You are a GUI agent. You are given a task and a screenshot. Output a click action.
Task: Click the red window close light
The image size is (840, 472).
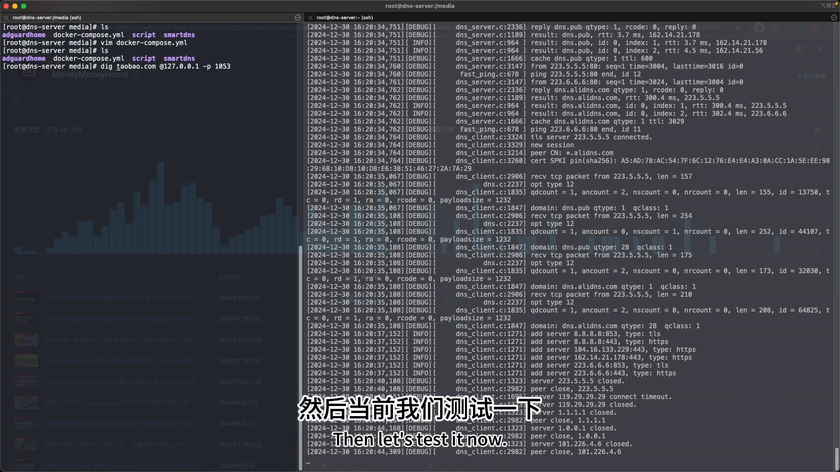coord(6,6)
